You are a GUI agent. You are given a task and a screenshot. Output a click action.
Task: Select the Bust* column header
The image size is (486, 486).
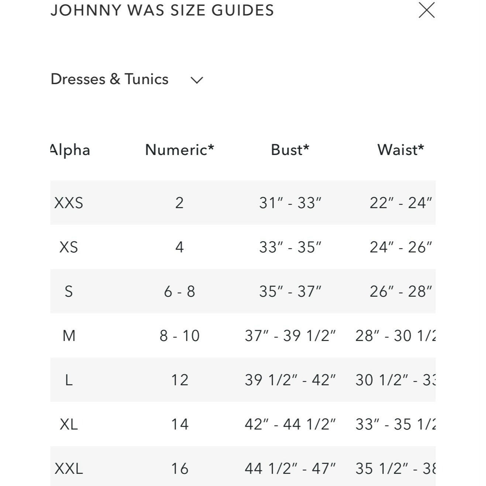pyautogui.click(x=290, y=150)
